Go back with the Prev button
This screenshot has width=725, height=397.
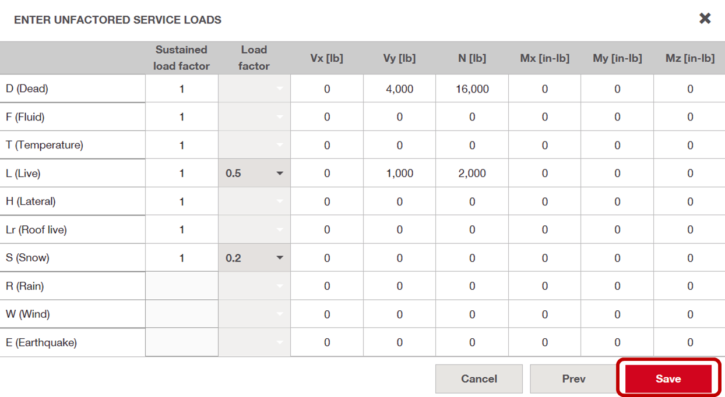point(573,379)
